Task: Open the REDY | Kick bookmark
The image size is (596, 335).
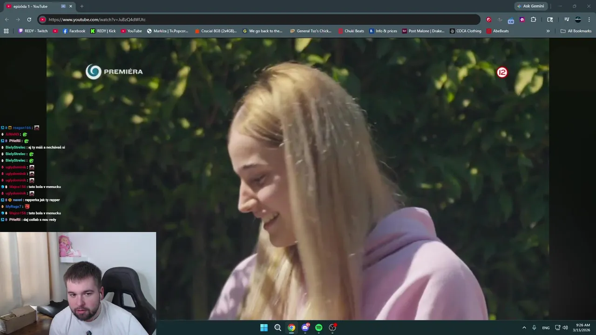Action: coord(103,31)
